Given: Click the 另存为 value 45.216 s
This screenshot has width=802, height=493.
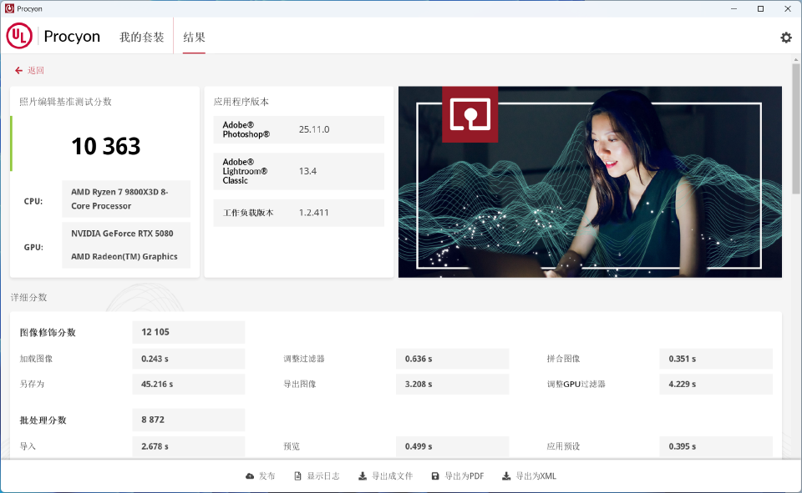Looking at the screenshot, I should click(x=189, y=385).
